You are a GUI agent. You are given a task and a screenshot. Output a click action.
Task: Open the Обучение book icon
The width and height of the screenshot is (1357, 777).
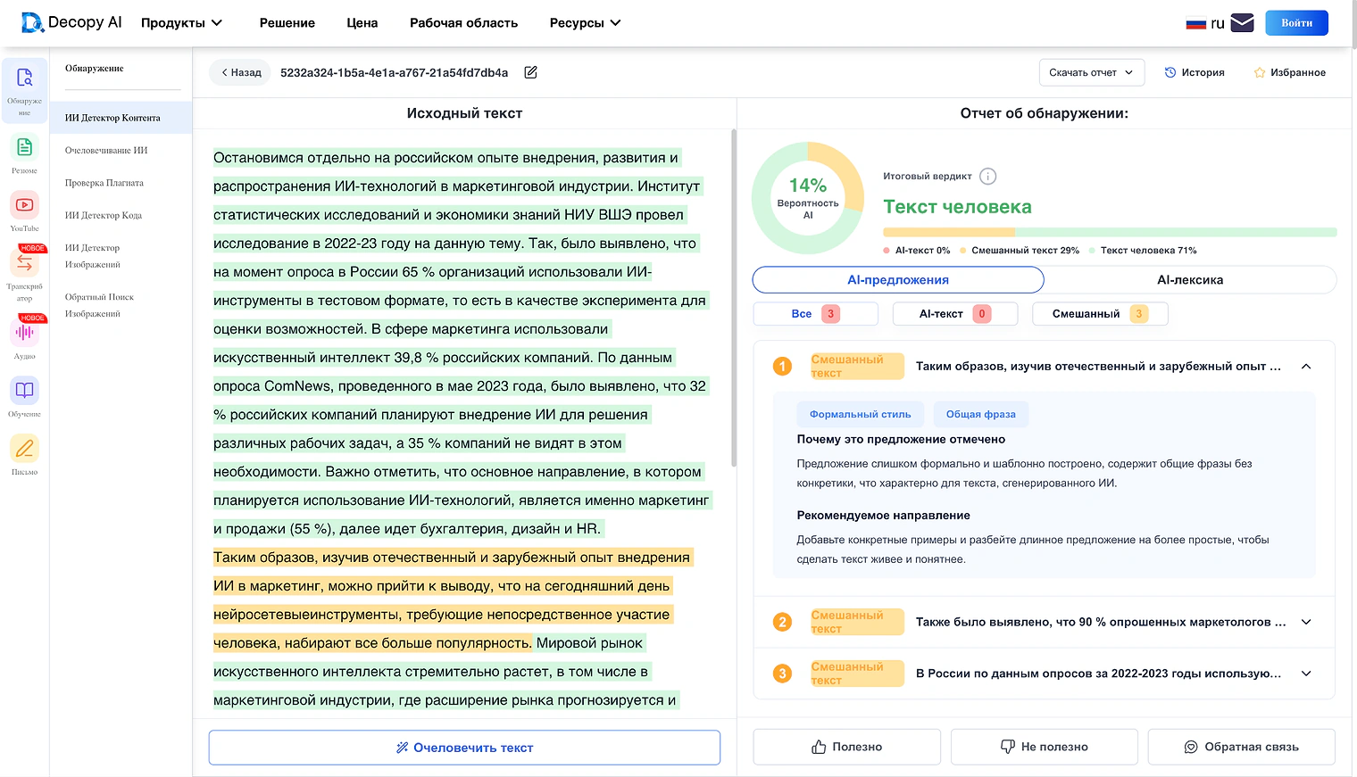pyautogui.click(x=25, y=391)
